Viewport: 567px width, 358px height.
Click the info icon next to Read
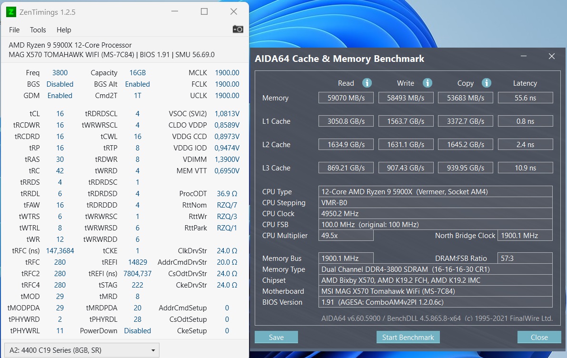367,83
